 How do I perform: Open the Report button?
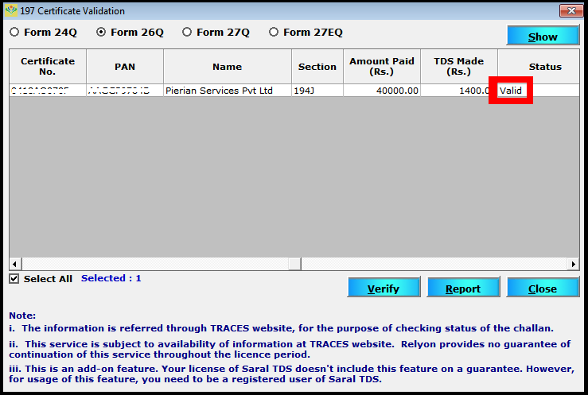coord(463,287)
